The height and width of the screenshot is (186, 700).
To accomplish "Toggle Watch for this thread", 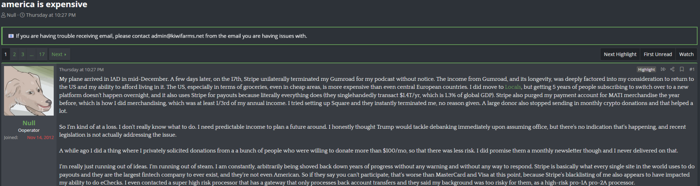I will tap(686, 54).
